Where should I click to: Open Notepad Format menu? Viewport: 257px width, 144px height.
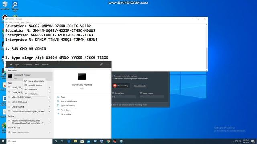tap(16, 22)
